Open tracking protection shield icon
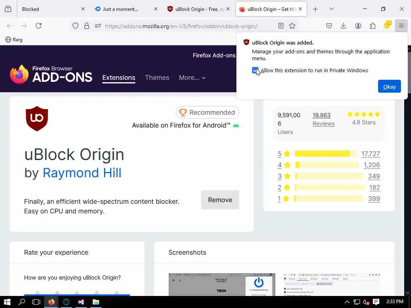This screenshot has height=308, width=411. [x=75, y=26]
